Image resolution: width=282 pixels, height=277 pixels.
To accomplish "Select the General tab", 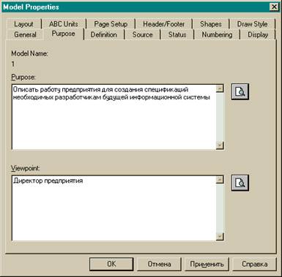I will click(25, 34).
